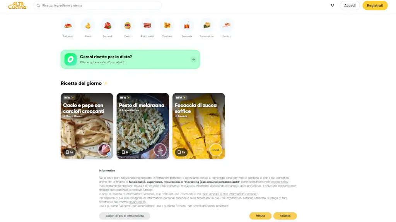Open the cookie policy link

pos(280,182)
